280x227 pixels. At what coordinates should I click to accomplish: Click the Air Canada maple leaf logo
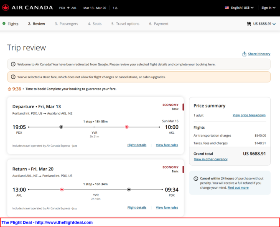tap(5, 7)
